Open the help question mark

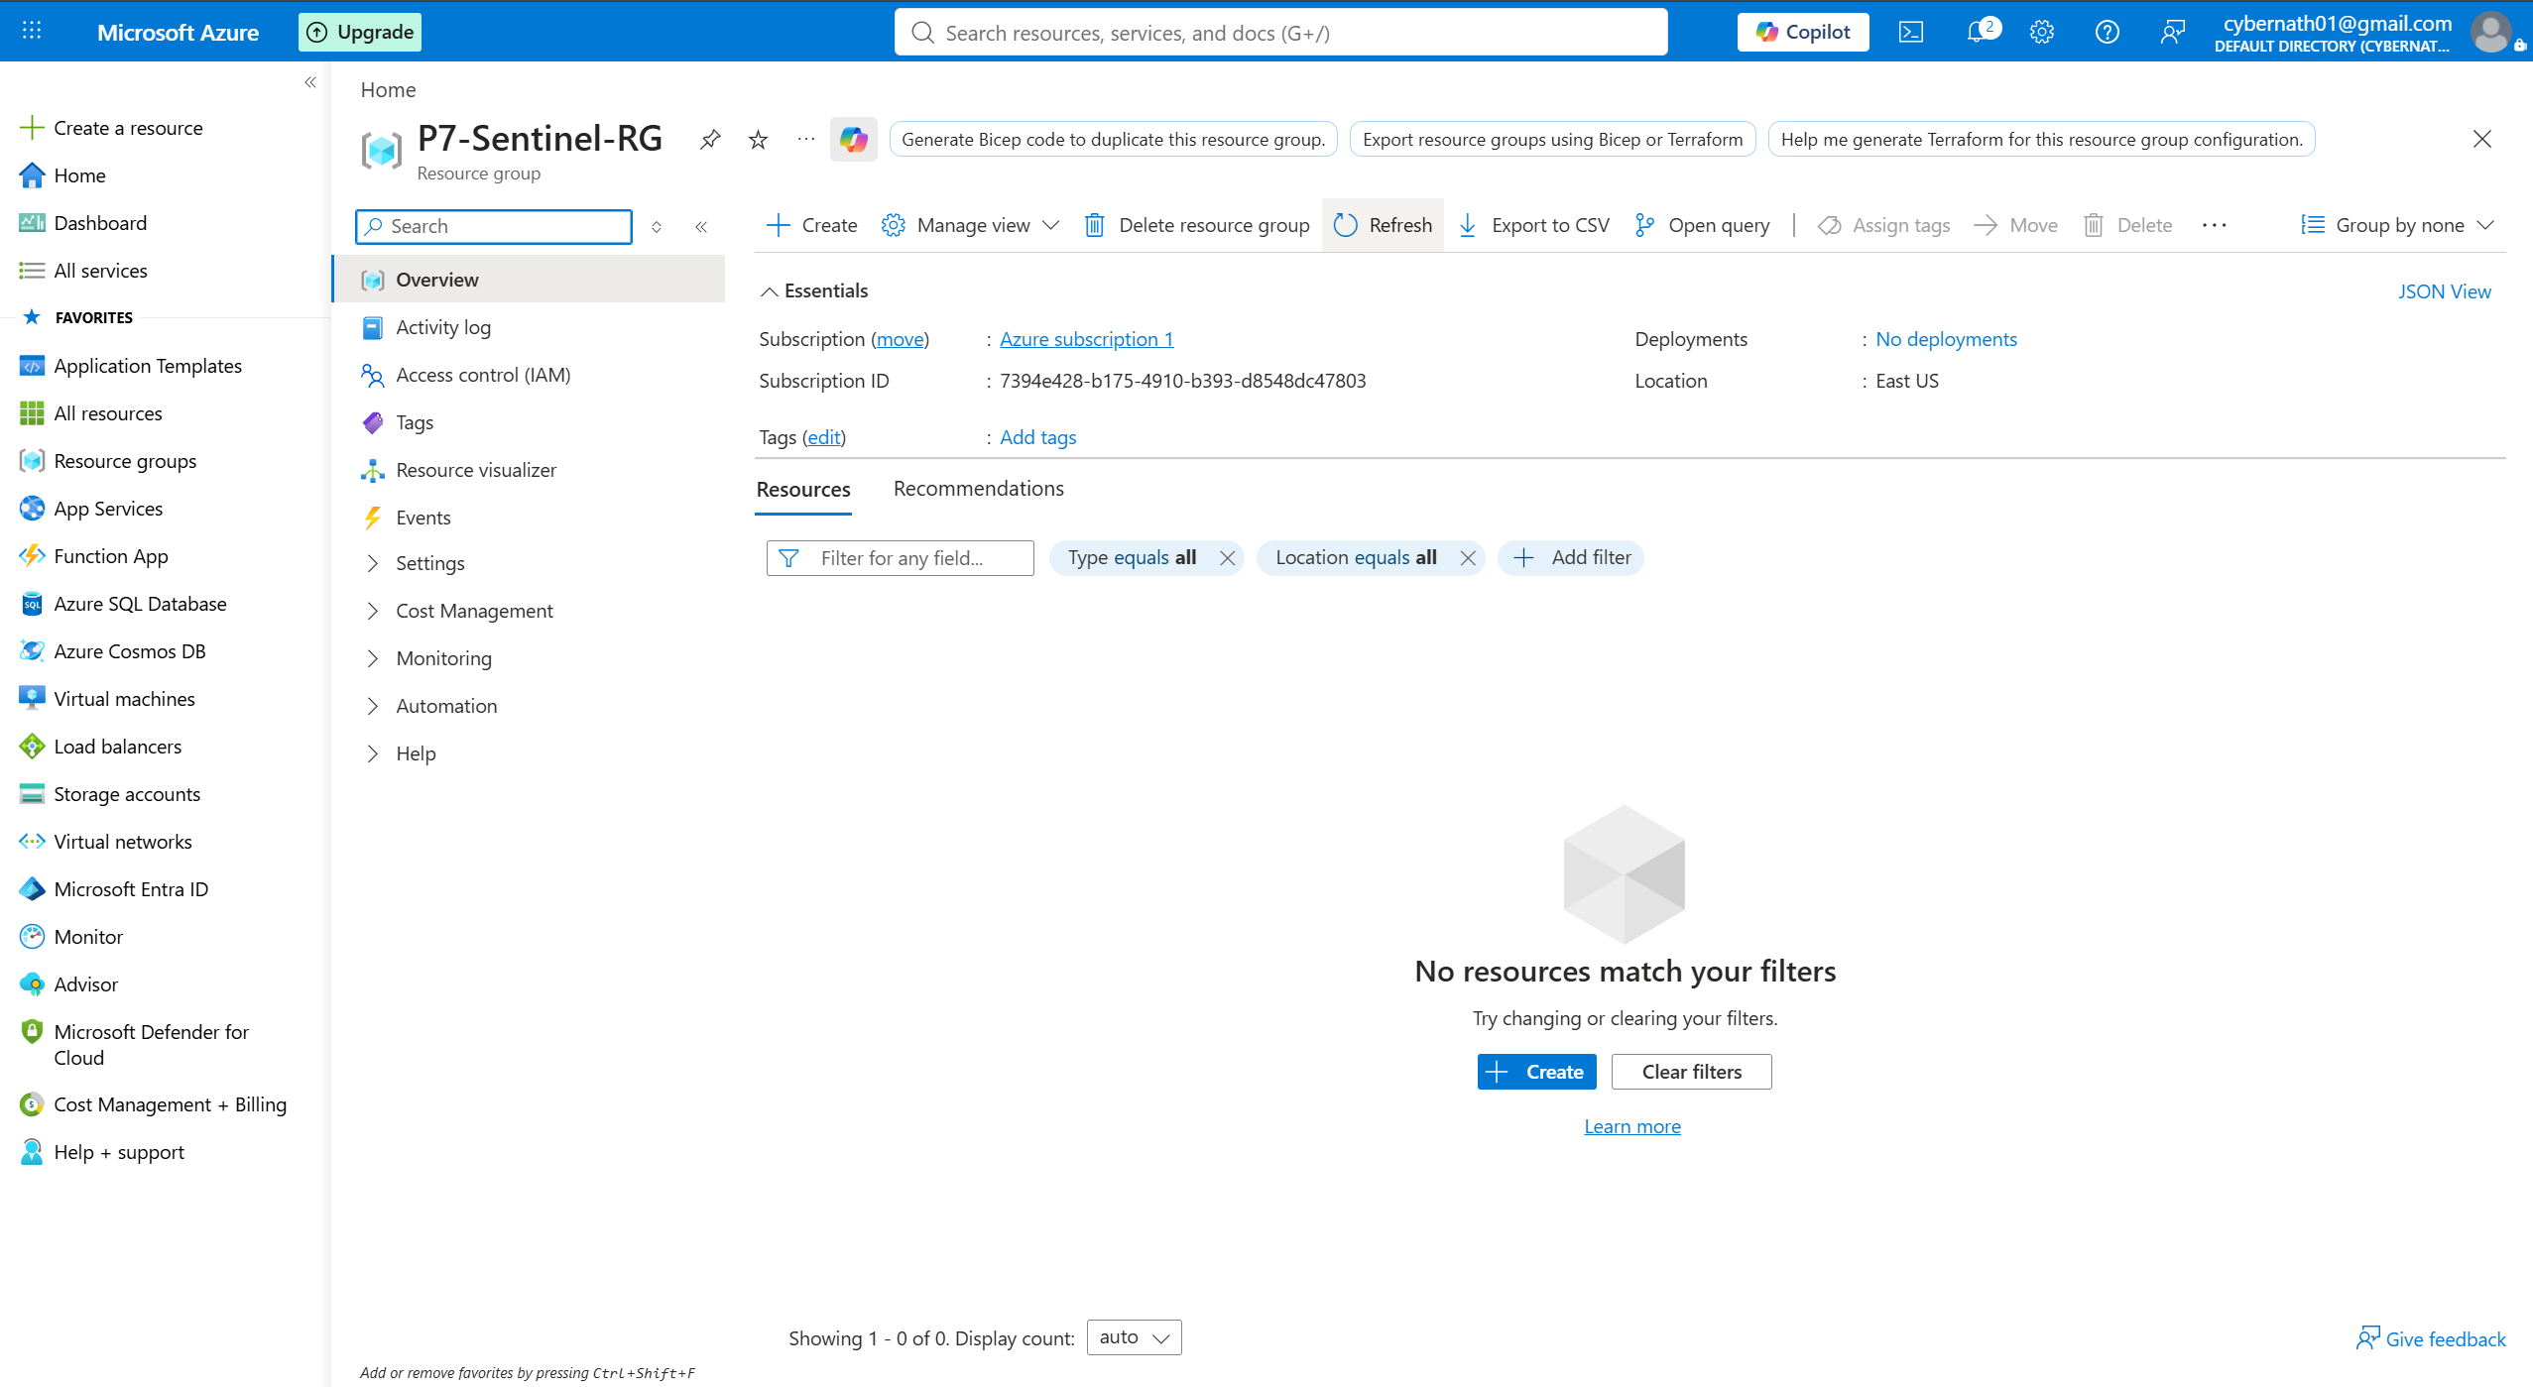(x=2107, y=32)
